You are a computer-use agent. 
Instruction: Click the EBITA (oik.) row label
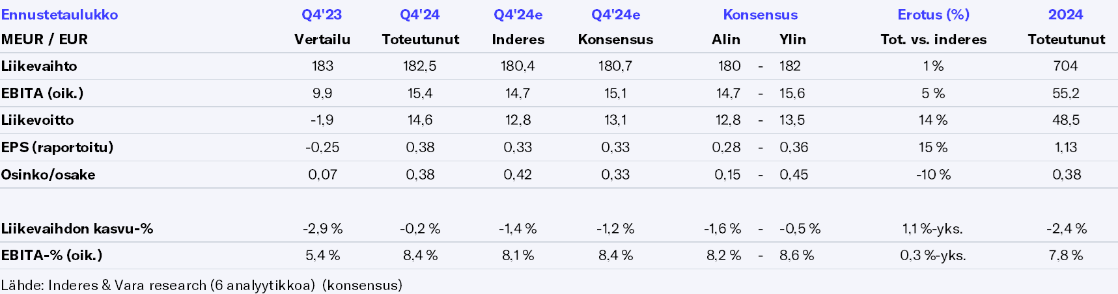[42, 93]
